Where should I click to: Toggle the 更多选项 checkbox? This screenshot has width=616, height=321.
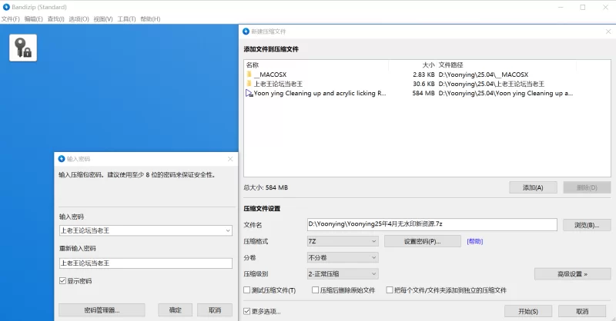[x=247, y=311]
